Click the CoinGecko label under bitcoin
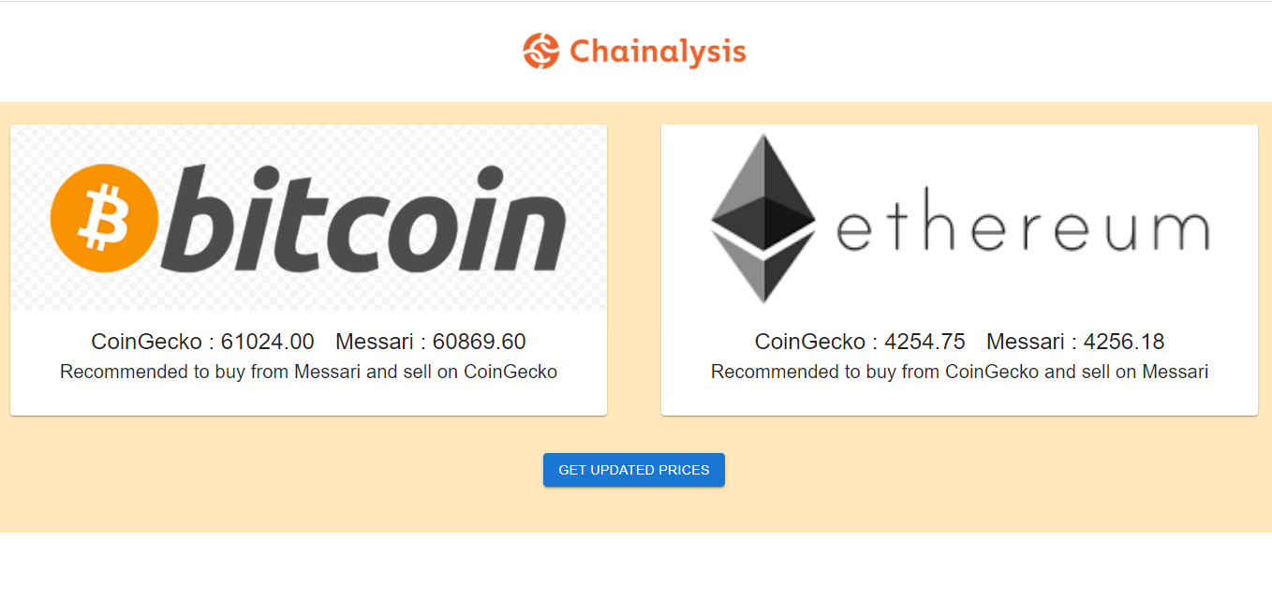This screenshot has width=1272, height=614. (149, 342)
